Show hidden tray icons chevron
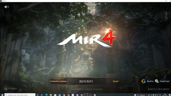 click(147, 95)
